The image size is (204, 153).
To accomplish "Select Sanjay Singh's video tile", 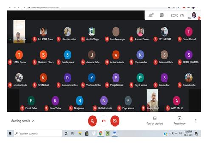I will [x=152, y=100].
